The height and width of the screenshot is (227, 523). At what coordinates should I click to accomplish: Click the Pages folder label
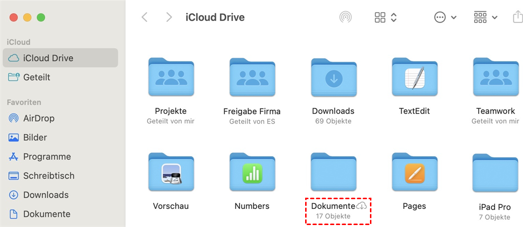coord(414,206)
